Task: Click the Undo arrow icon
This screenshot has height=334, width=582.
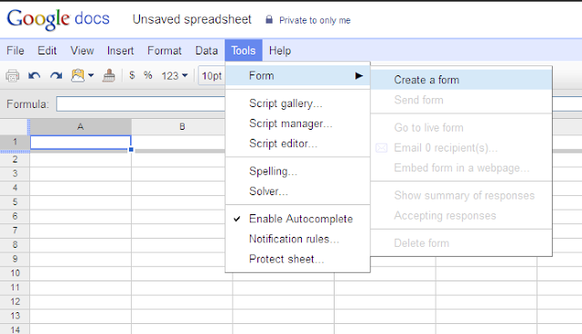Action: pyautogui.click(x=35, y=76)
